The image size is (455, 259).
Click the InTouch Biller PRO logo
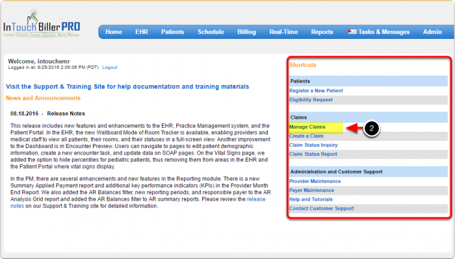click(x=42, y=25)
